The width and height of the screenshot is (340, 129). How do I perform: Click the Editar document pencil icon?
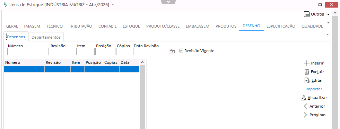(307, 80)
